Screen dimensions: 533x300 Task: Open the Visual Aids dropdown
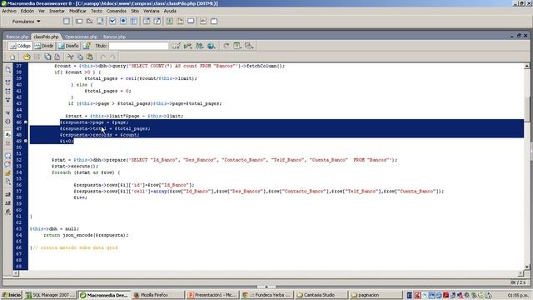249,46
